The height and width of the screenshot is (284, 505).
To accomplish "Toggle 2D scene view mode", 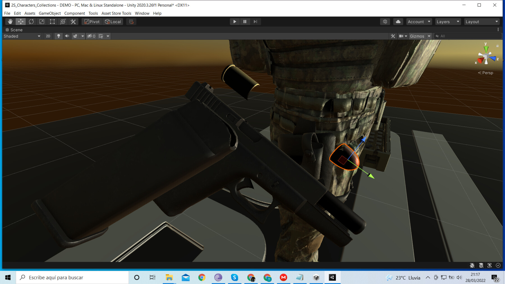I will coord(48,36).
